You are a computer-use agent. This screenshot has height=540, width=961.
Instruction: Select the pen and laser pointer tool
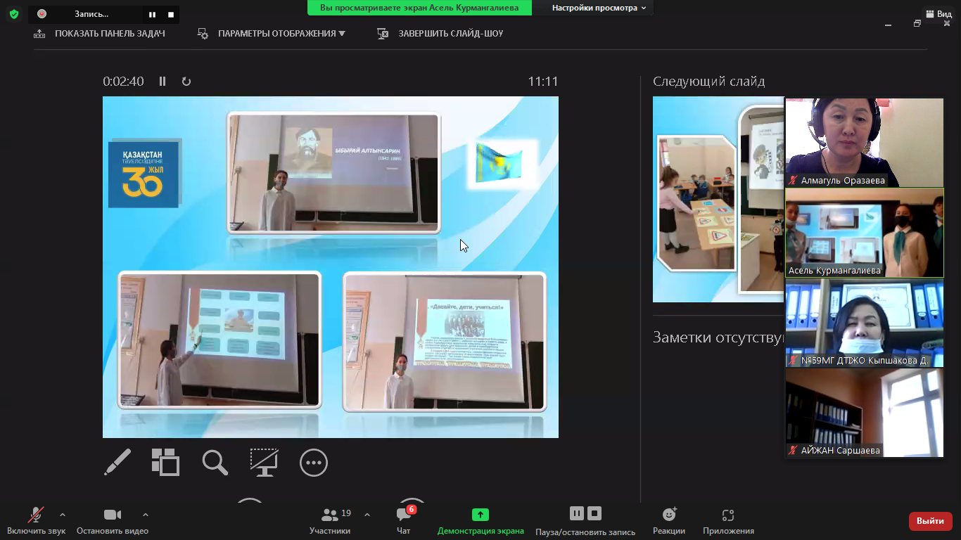click(x=117, y=463)
